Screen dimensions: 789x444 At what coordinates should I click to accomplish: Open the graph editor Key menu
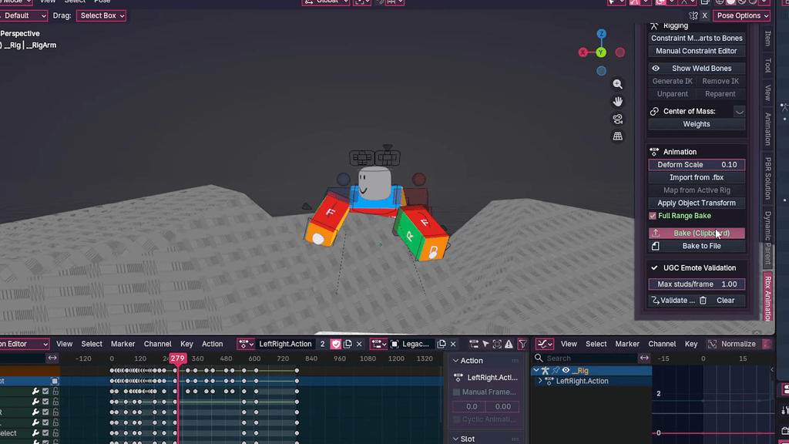691,344
